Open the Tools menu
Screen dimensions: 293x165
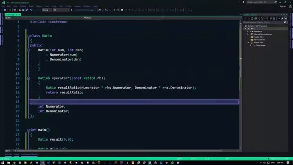[x=54, y=6]
